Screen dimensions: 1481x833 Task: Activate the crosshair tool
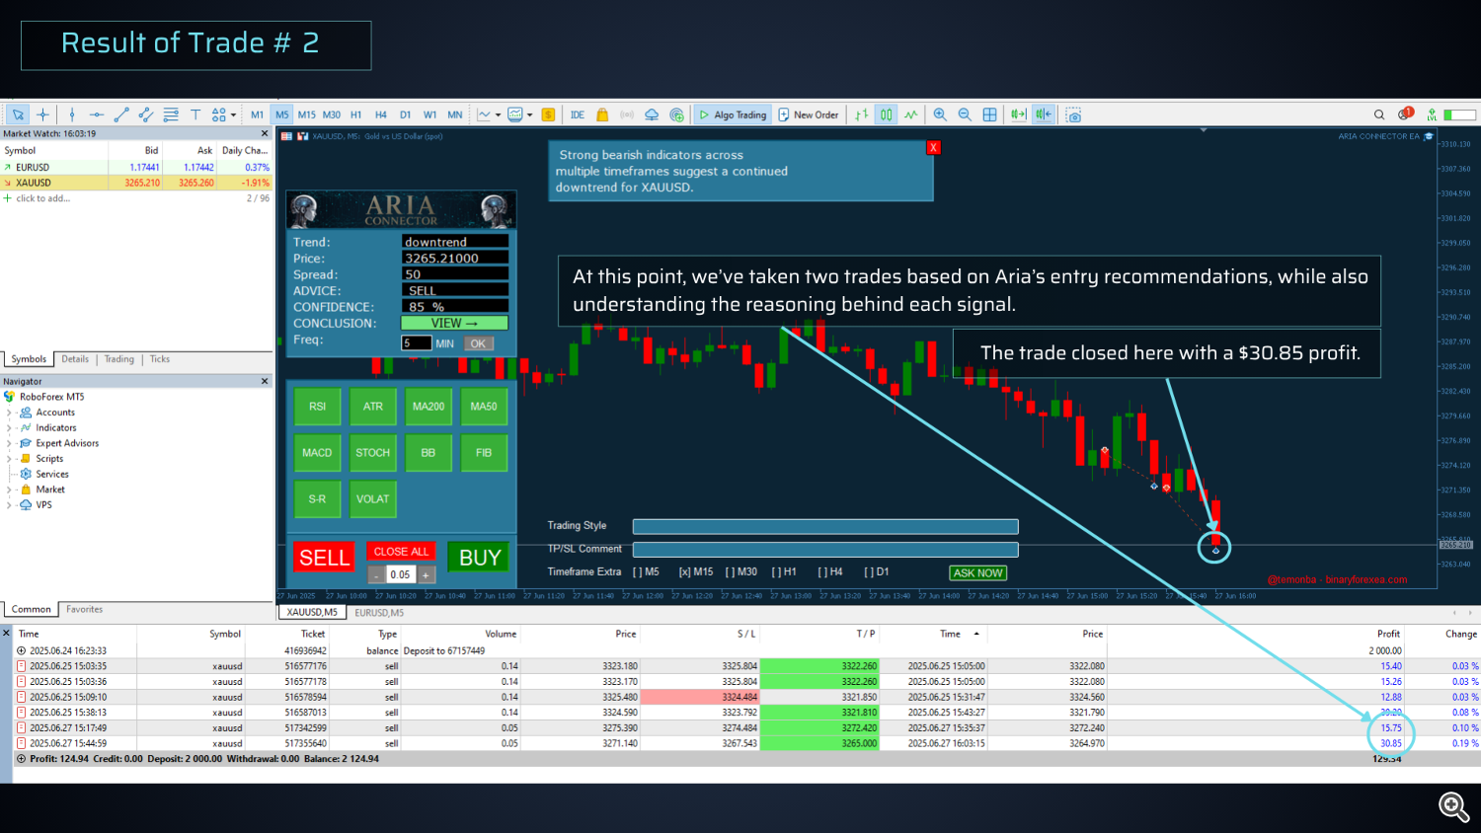(x=42, y=114)
